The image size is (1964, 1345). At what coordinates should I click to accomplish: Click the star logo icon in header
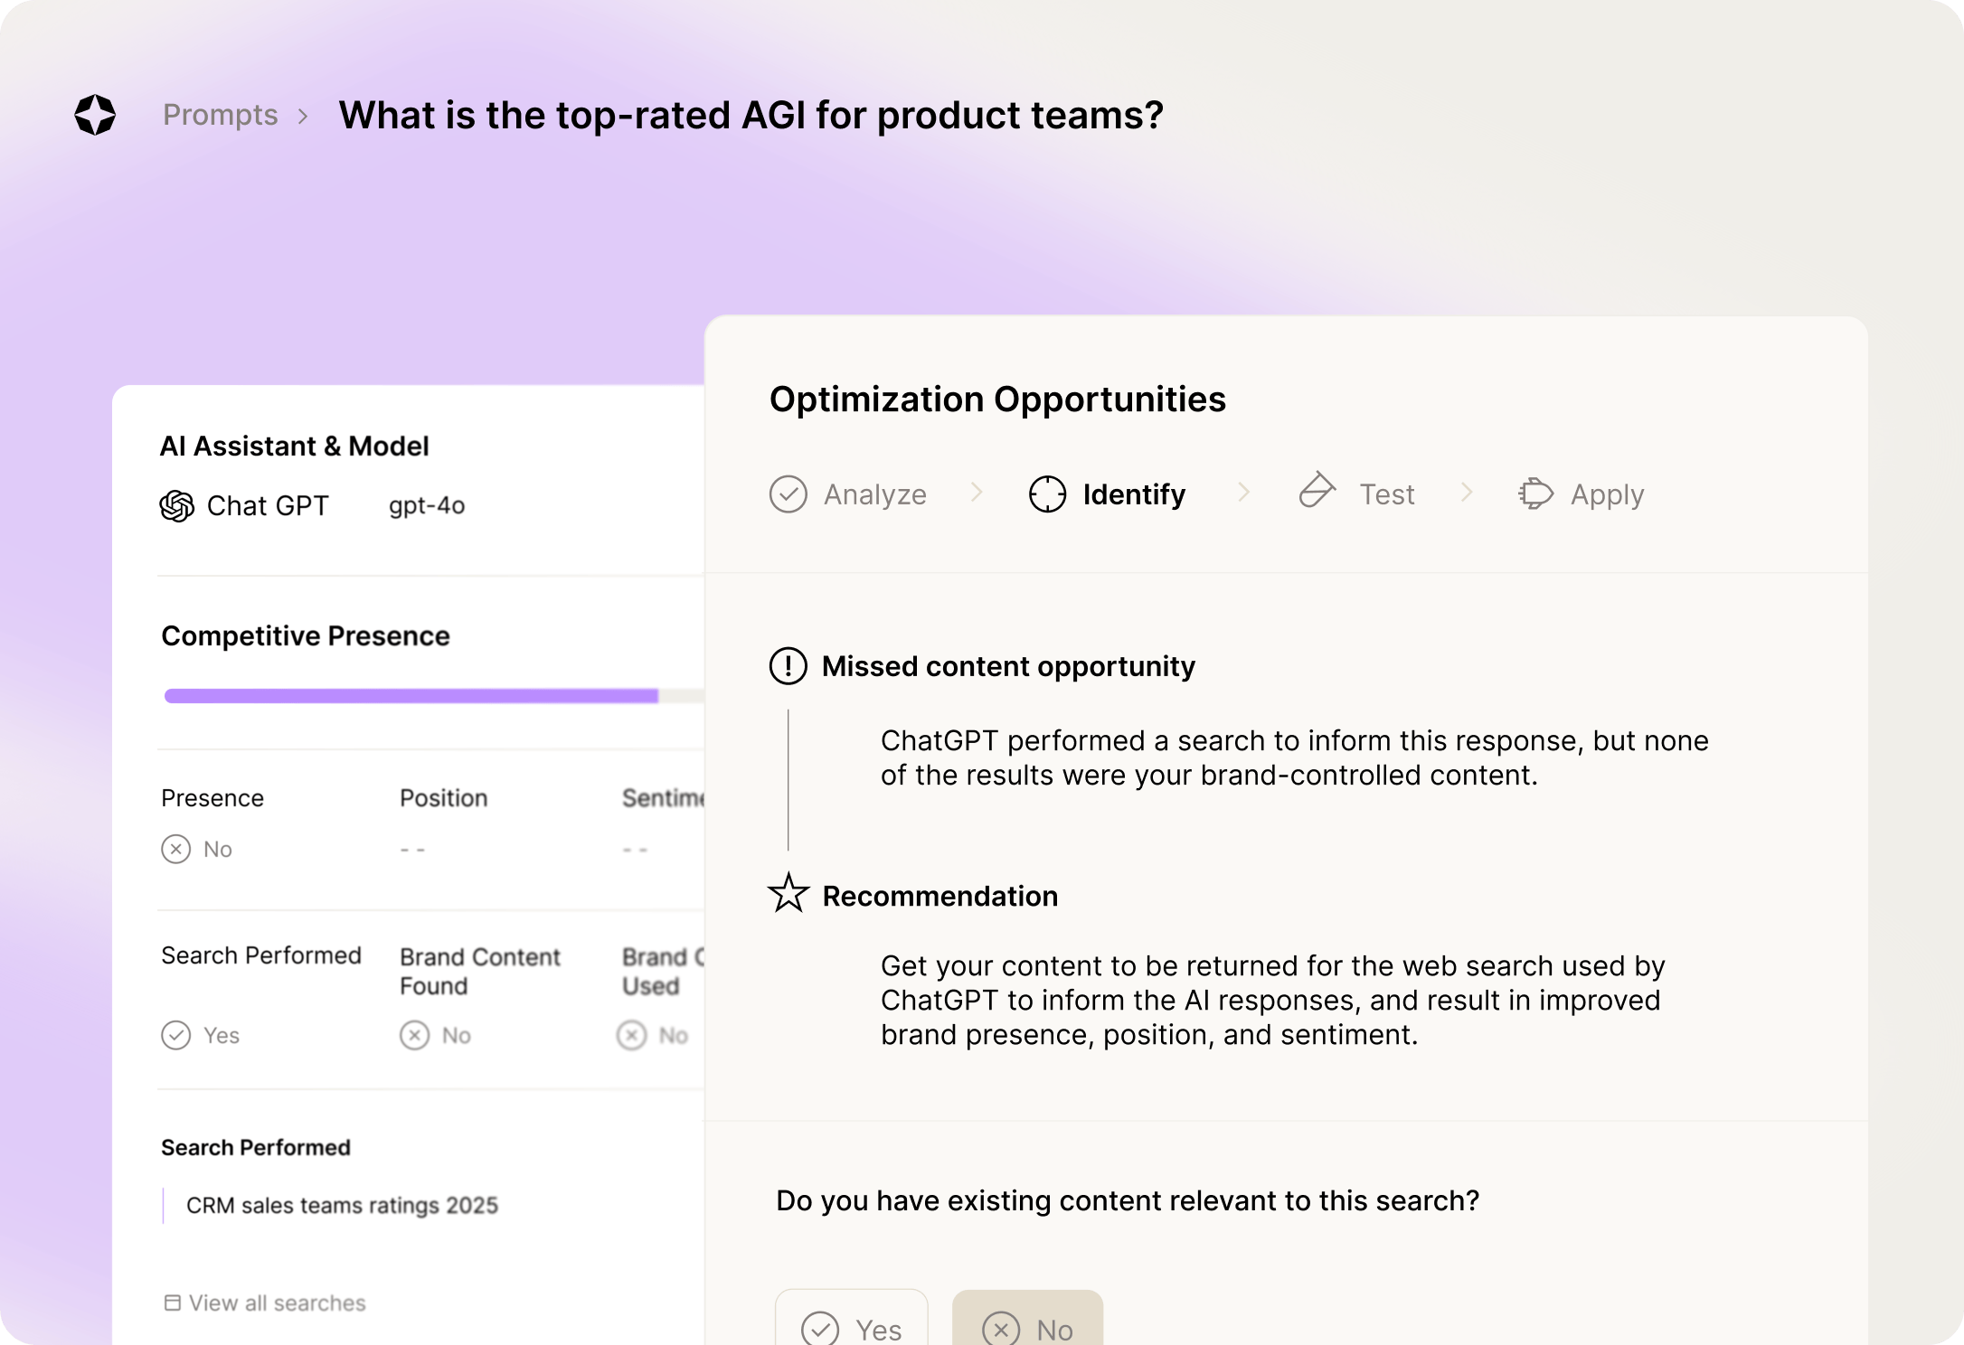pos(95,115)
